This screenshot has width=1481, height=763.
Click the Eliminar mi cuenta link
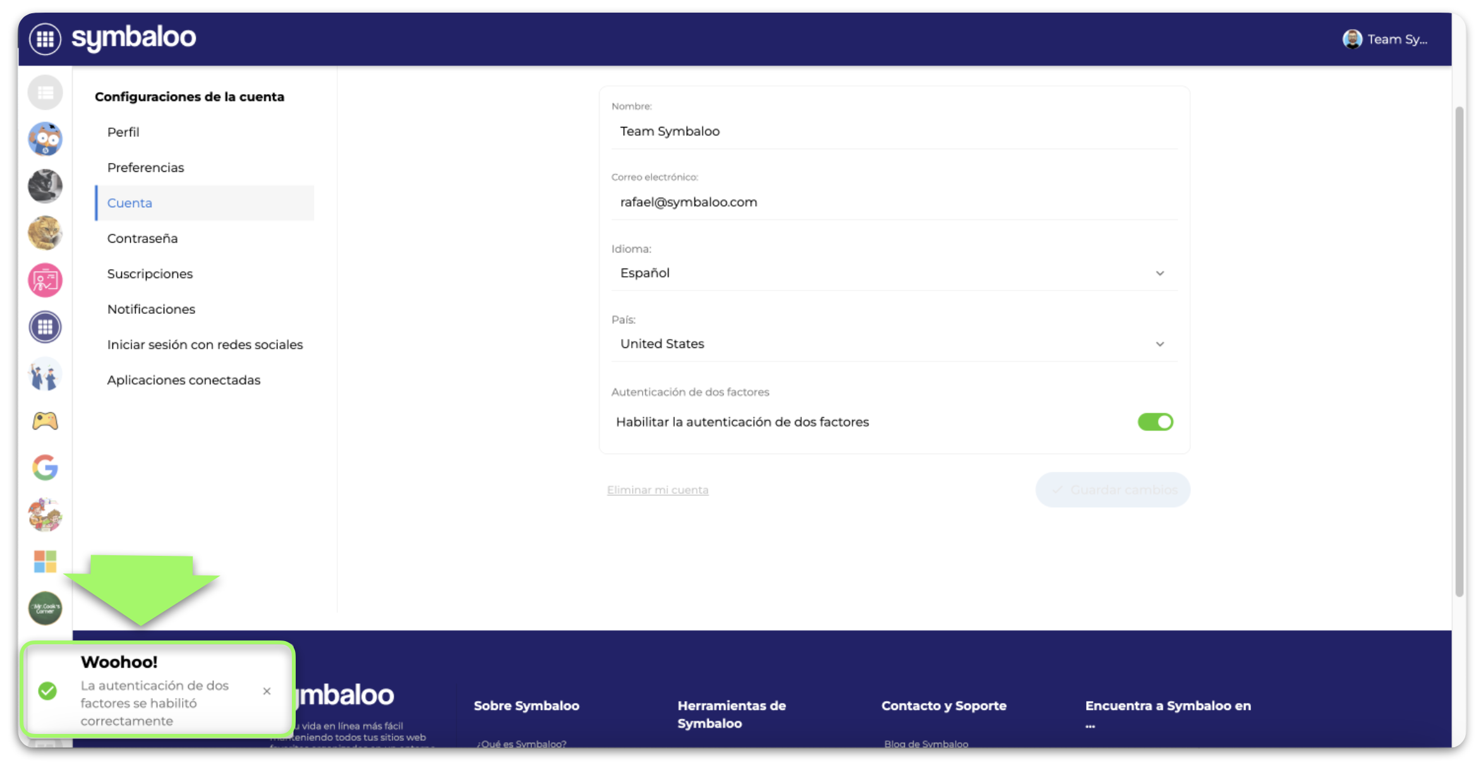point(658,490)
